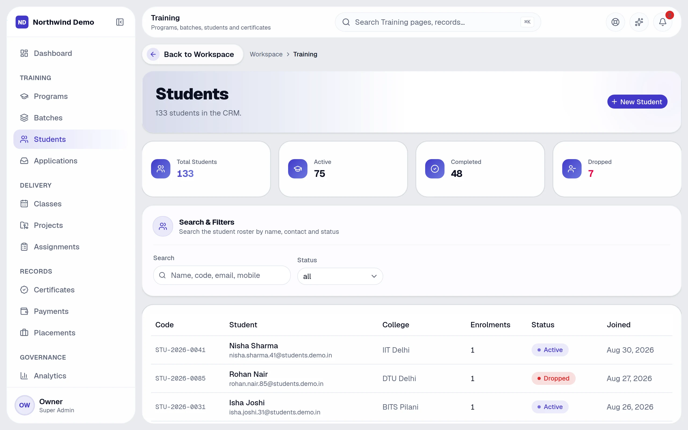This screenshot has width=688, height=430.
Task: Click the Enrolments column header
Action: tap(490, 325)
